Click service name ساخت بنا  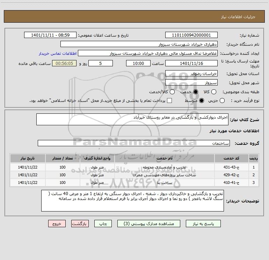(x=164, y=183)
